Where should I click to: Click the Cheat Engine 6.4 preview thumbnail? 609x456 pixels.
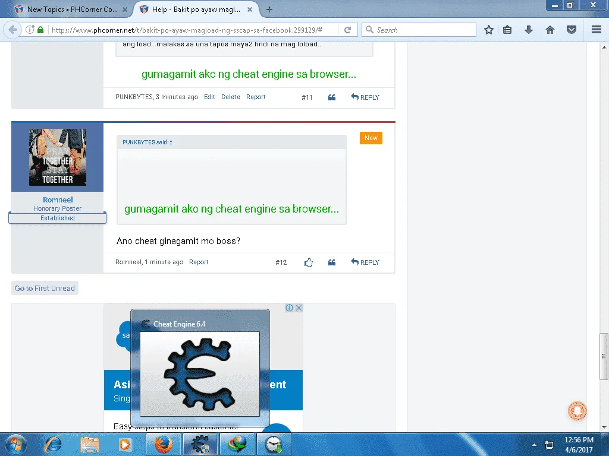click(x=200, y=374)
